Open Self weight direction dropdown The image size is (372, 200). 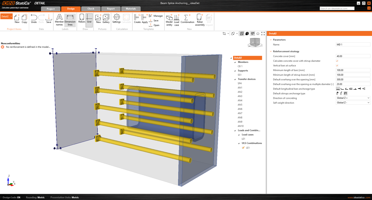pos(353,103)
